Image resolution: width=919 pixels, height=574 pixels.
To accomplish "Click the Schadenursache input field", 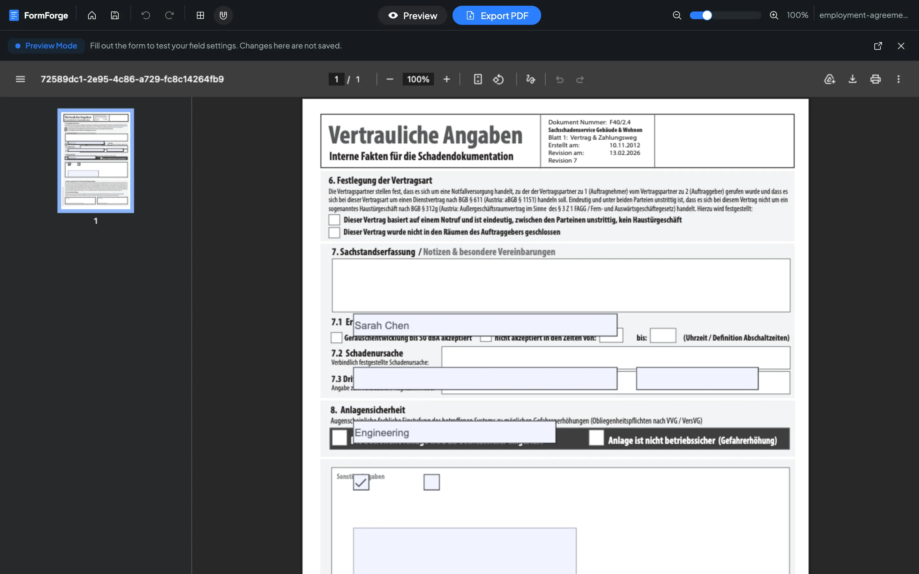I will point(616,357).
